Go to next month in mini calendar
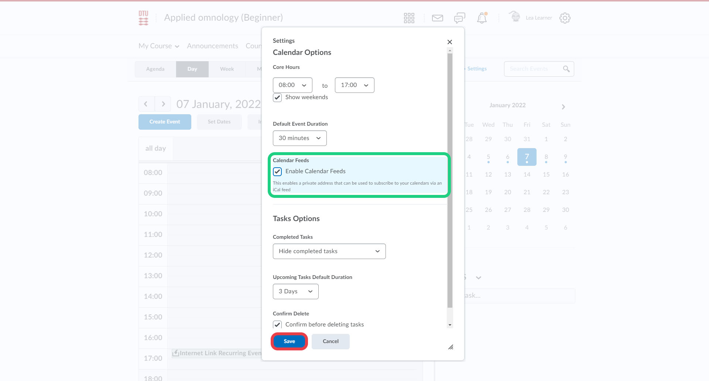 (x=563, y=107)
